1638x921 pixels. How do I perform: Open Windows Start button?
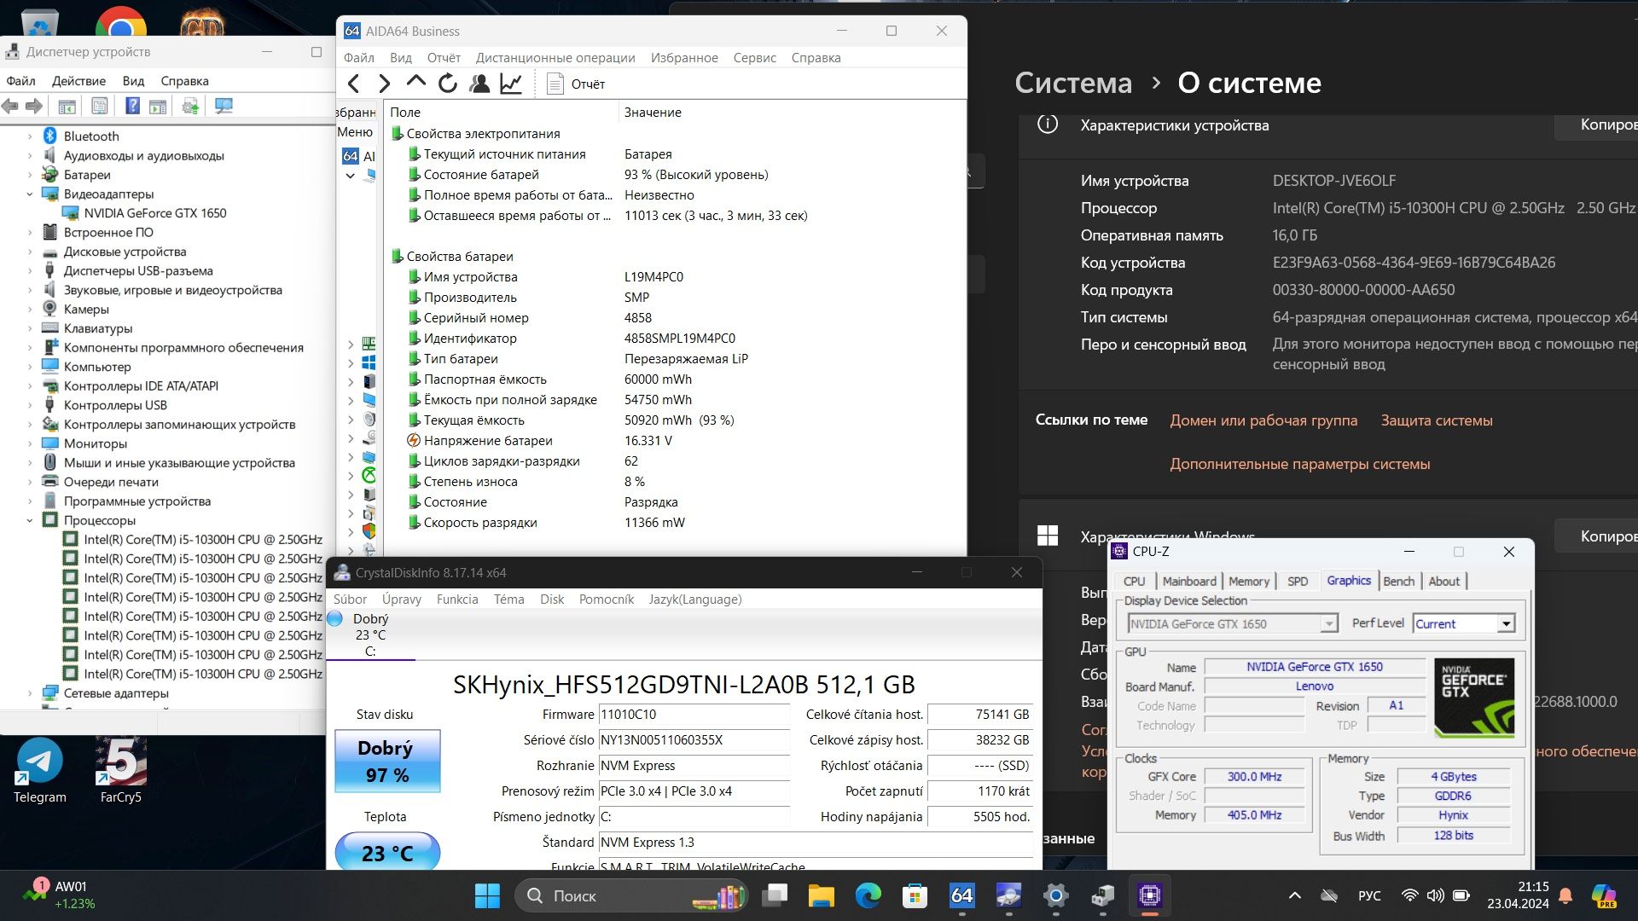(x=487, y=895)
